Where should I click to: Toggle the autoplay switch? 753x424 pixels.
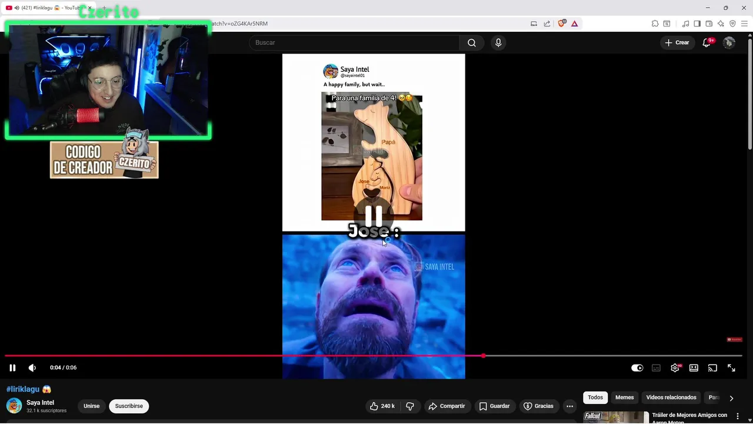click(x=637, y=368)
